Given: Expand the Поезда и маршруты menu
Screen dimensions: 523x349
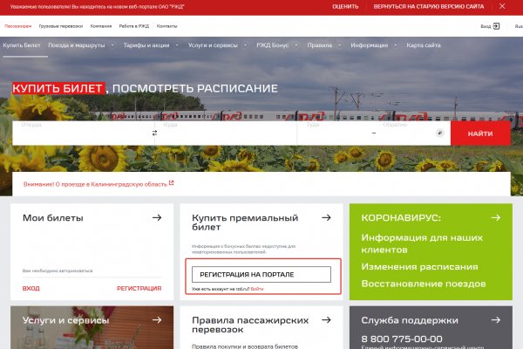Looking at the screenshot, I should coord(80,44).
